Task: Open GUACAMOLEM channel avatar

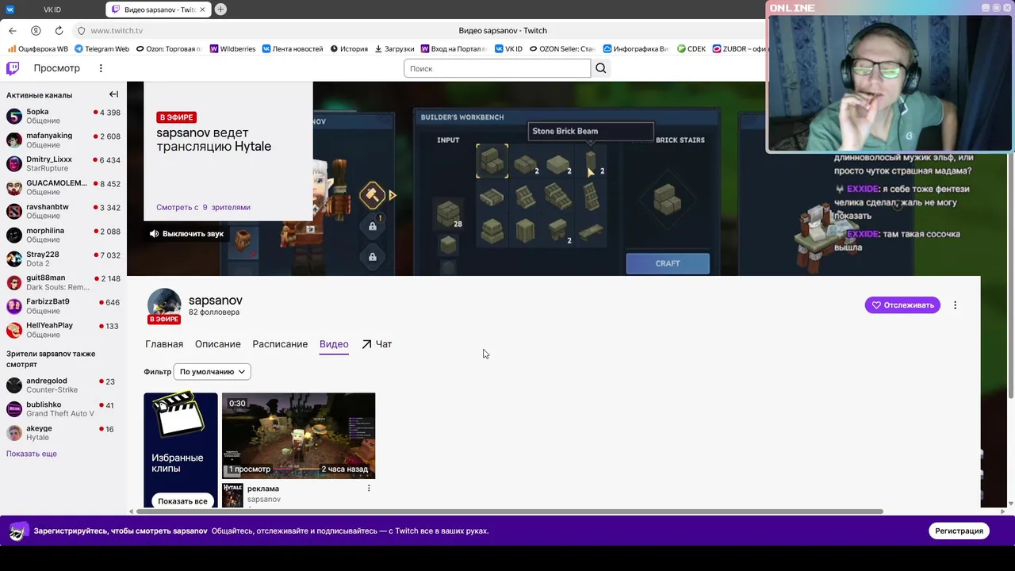Action: 14,188
